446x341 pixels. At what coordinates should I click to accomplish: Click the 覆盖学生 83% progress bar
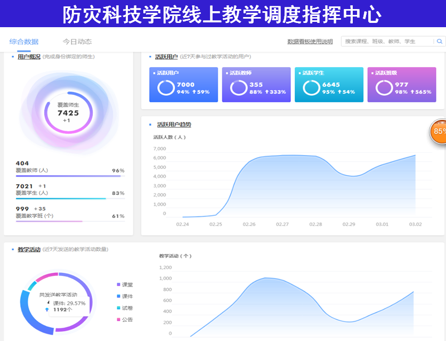click(70, 199)
